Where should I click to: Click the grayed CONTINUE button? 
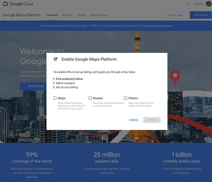(x=152, y=120)
